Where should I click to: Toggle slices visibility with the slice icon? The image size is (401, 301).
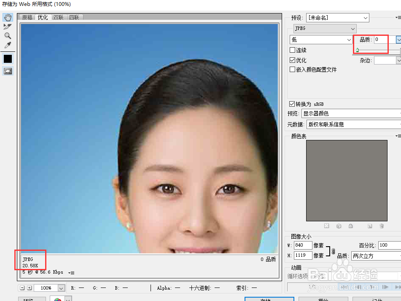[8, 71]
